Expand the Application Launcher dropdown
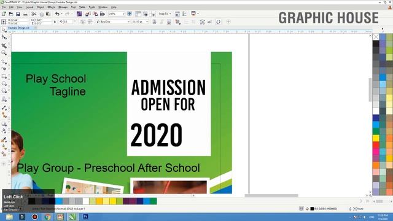This screenshot has width=393, height=221. 198,14
